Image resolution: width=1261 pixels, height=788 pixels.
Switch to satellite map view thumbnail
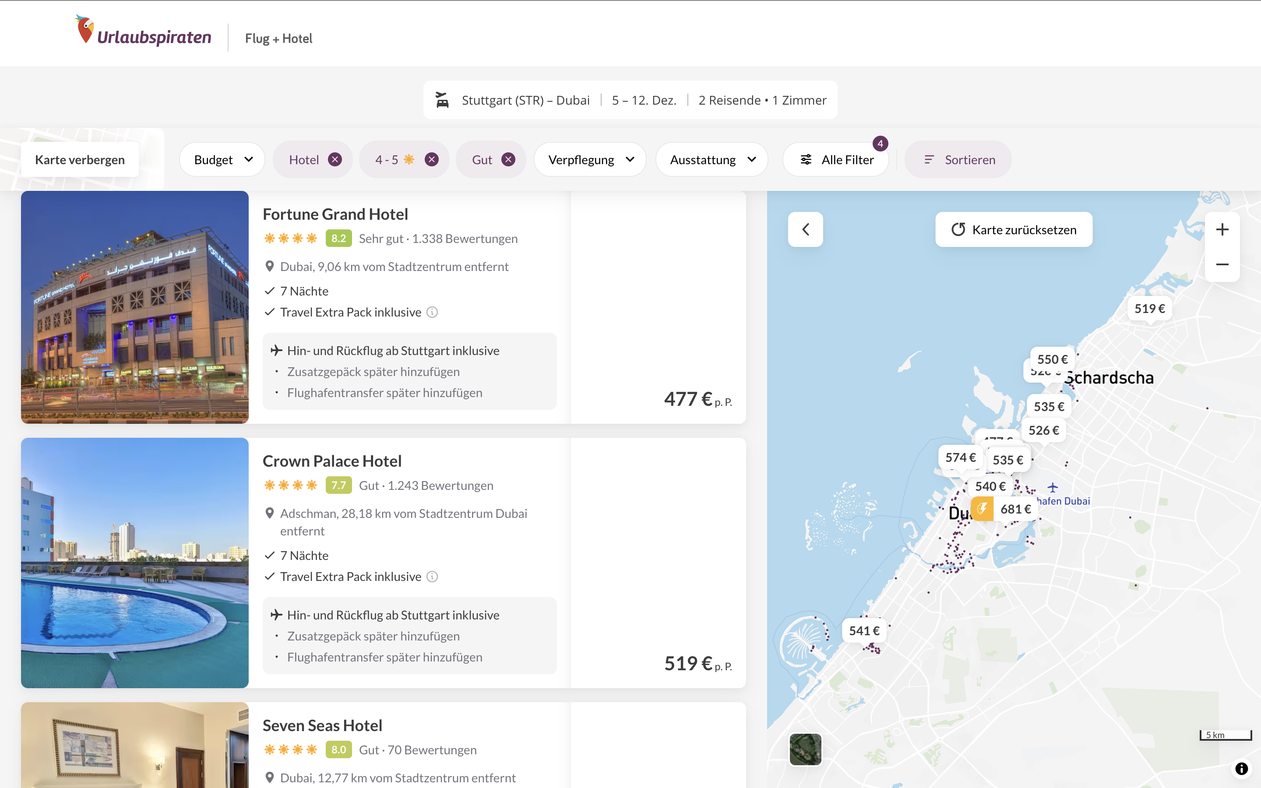pyautogui.click(x=805, y=749)
